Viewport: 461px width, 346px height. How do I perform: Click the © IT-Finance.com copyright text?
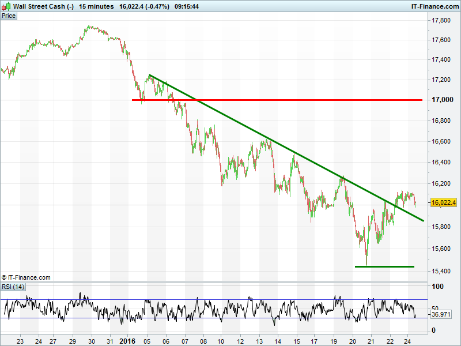[x=26, y=277]
